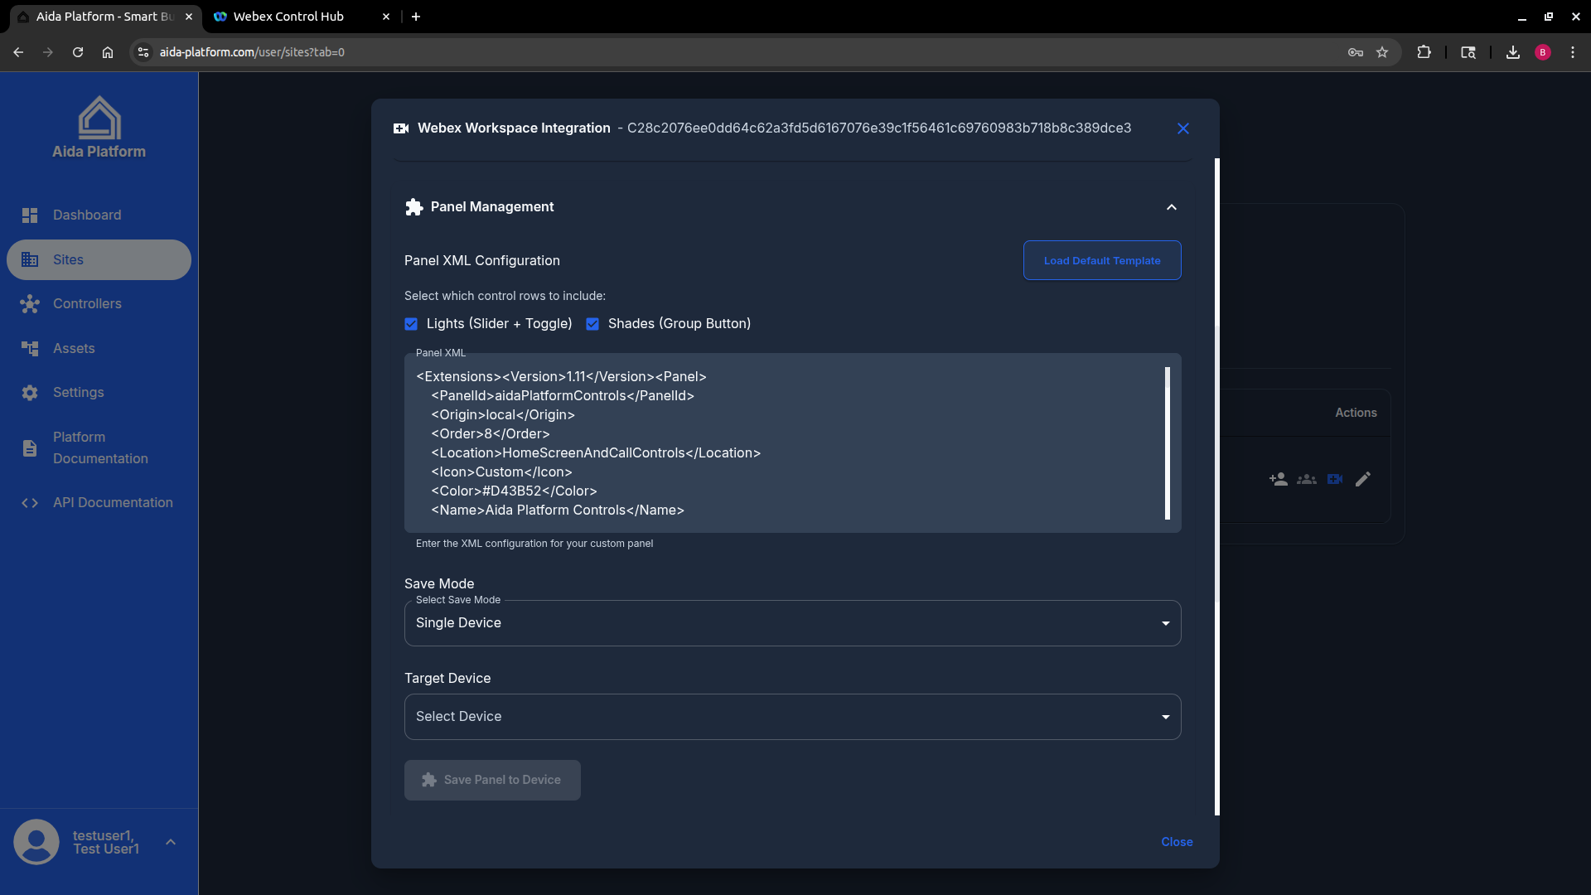The image size is (1591, 895).
Task: Collapse the testuser1 account menu
Action: coord(171,842)
